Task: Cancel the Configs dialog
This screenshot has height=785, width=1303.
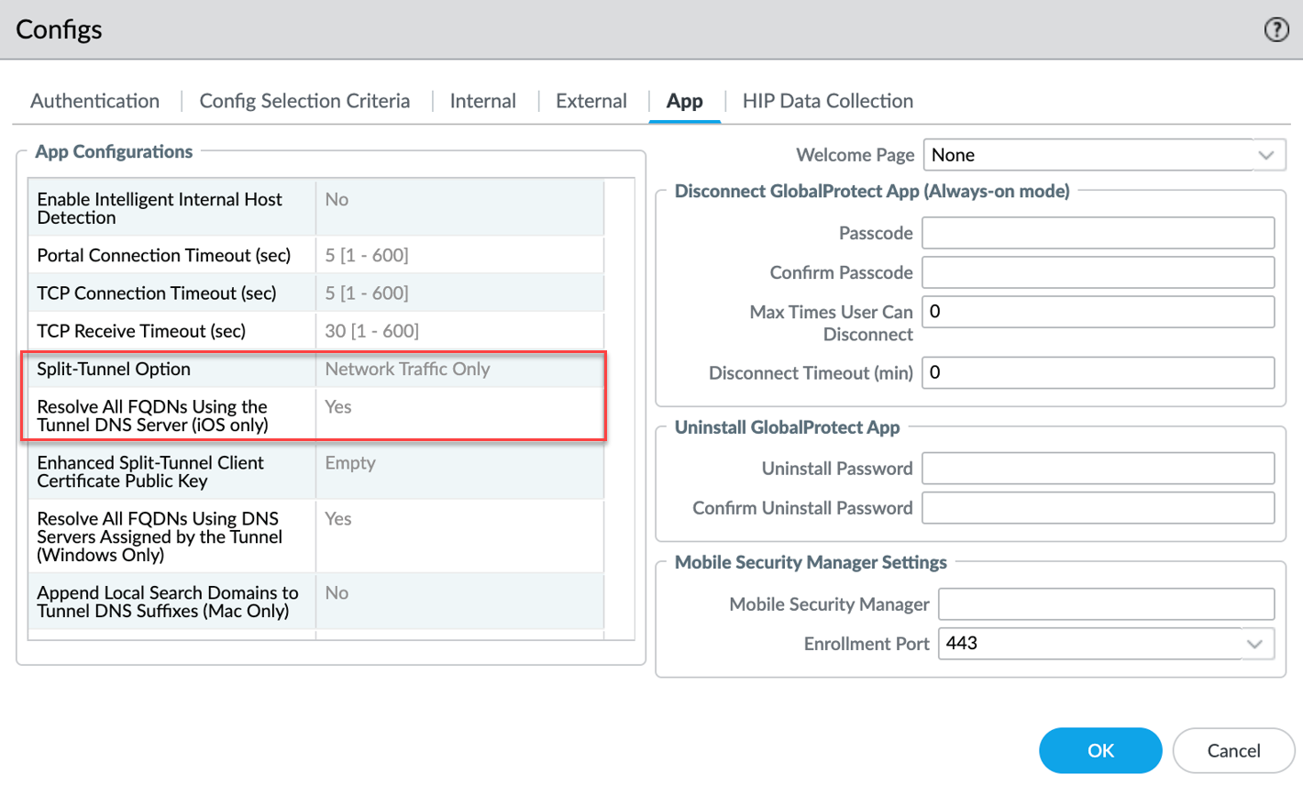Action: click(x=1232, y=750)
